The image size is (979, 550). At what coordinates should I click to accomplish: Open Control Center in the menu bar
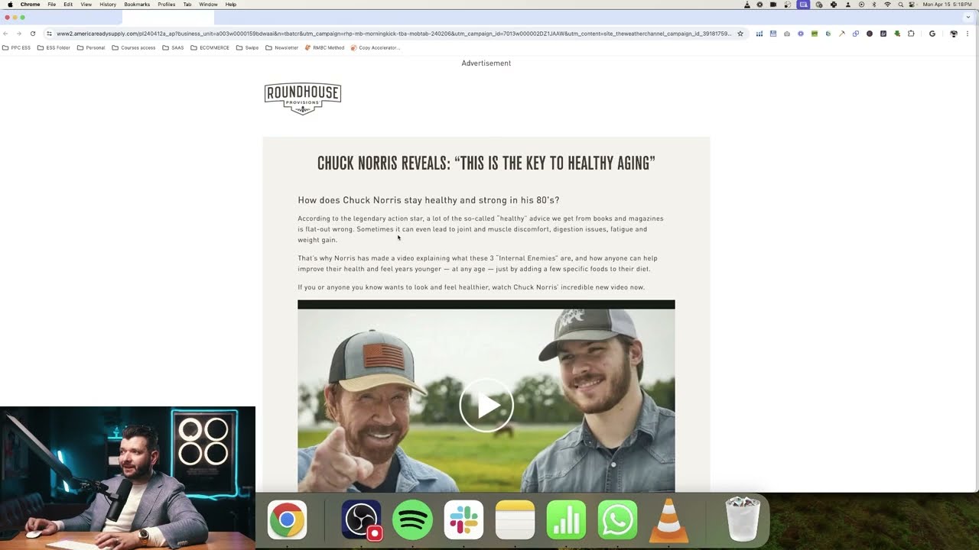912,5
